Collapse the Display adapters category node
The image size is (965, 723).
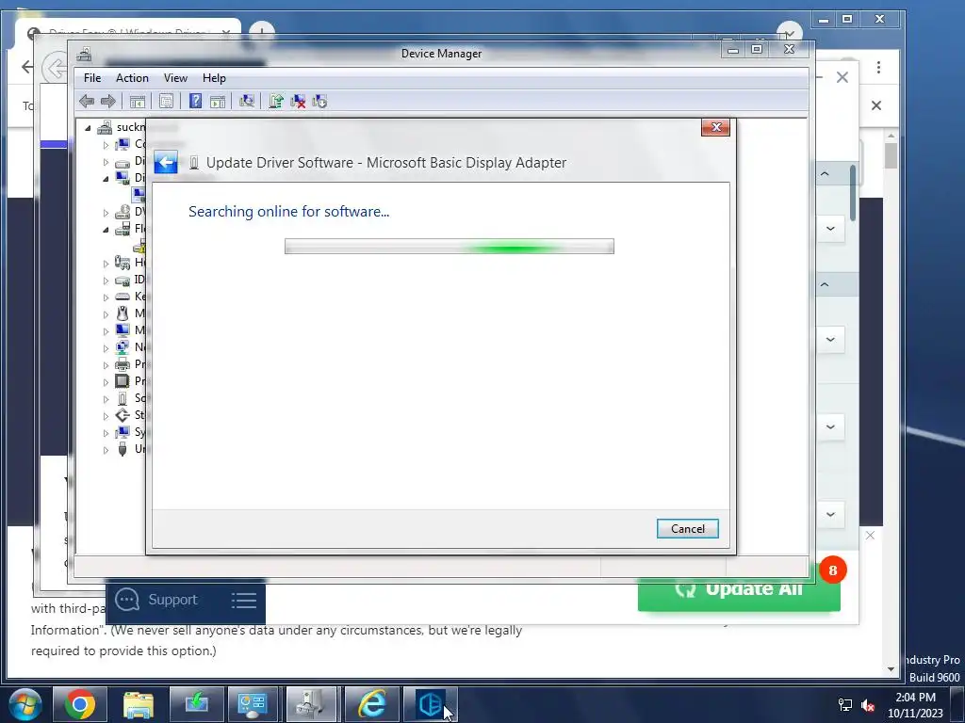106,179
